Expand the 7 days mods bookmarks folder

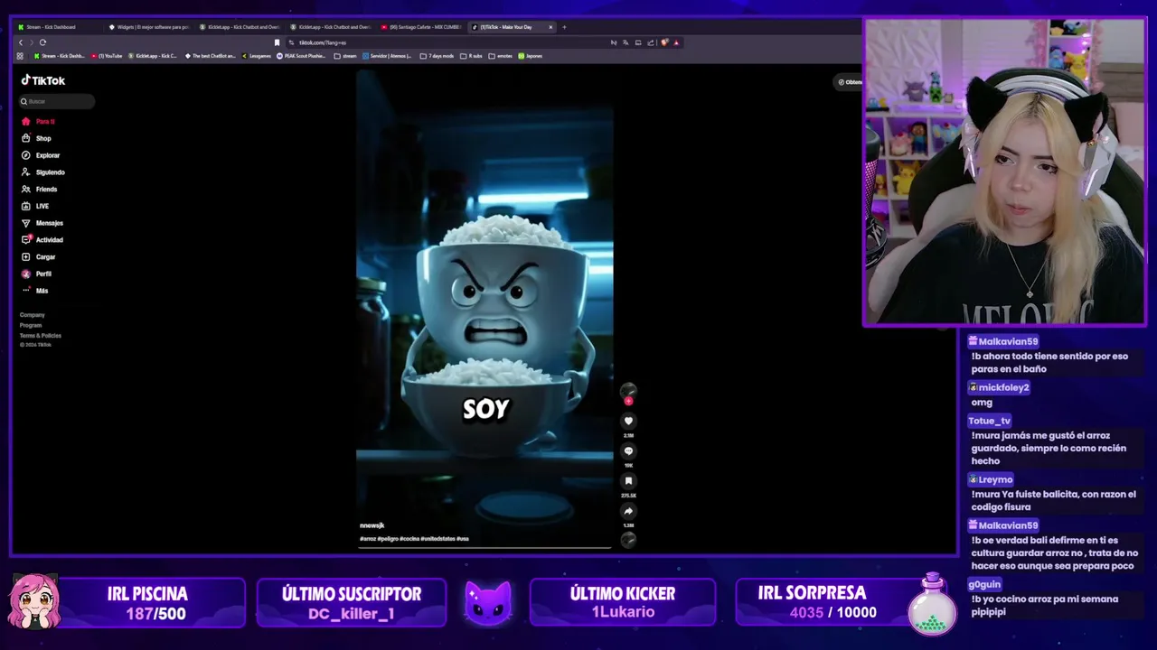click(x=437, y=56)
